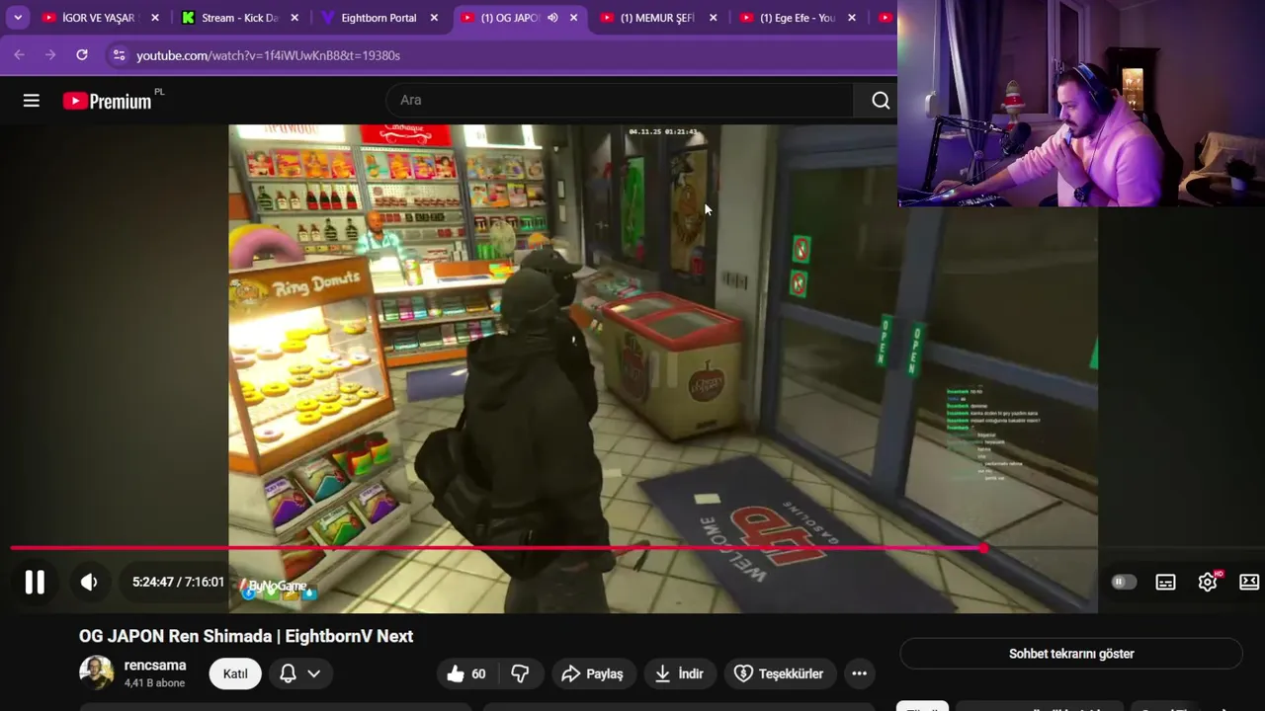Screen dimensions: 1265x711
Task: Close the Stream - Kick tab
Action: tap(295, 18)
